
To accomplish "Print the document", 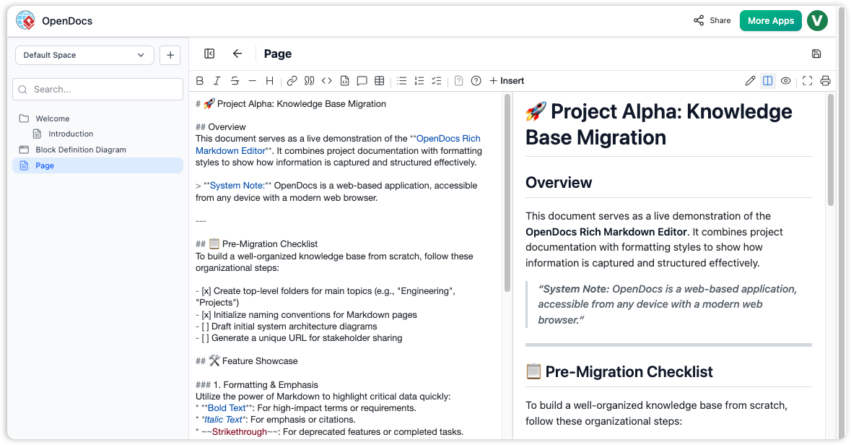I will tap(825, 80).
